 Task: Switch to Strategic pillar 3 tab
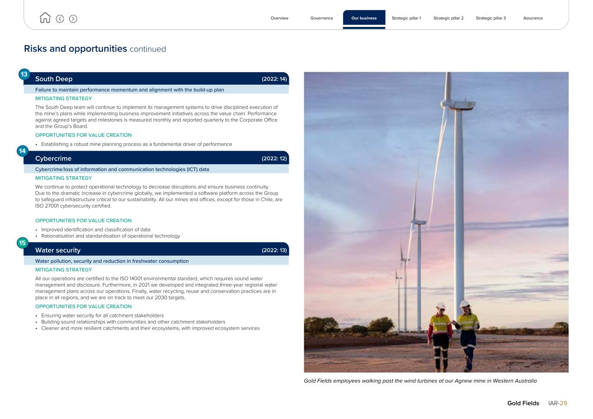pyautogui.click(x=490, y=18)
